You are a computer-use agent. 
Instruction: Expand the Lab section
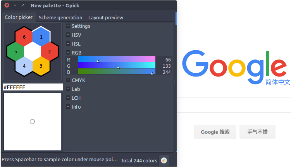click(68, 89)
